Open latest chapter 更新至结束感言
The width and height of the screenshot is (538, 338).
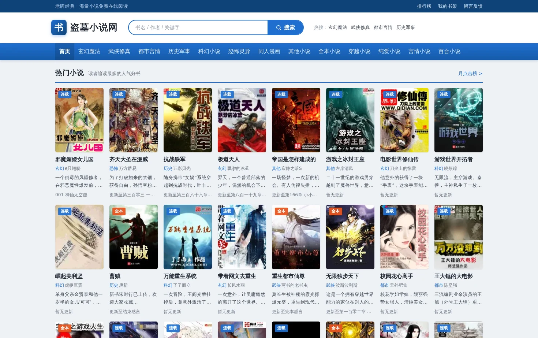(x=125, y=312)
